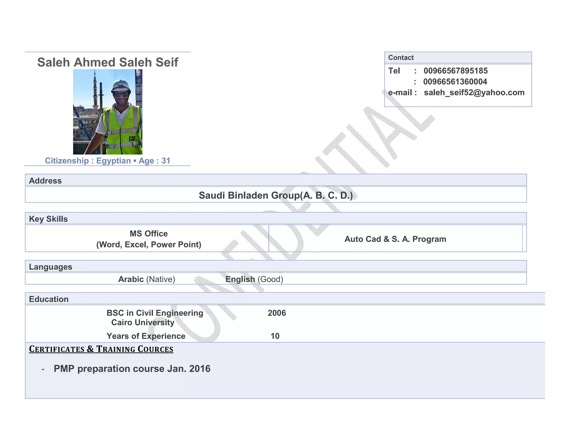The width and height of the screenshot is (580, 448).
Task: Click the construction site profile photo
Action: 108,112
